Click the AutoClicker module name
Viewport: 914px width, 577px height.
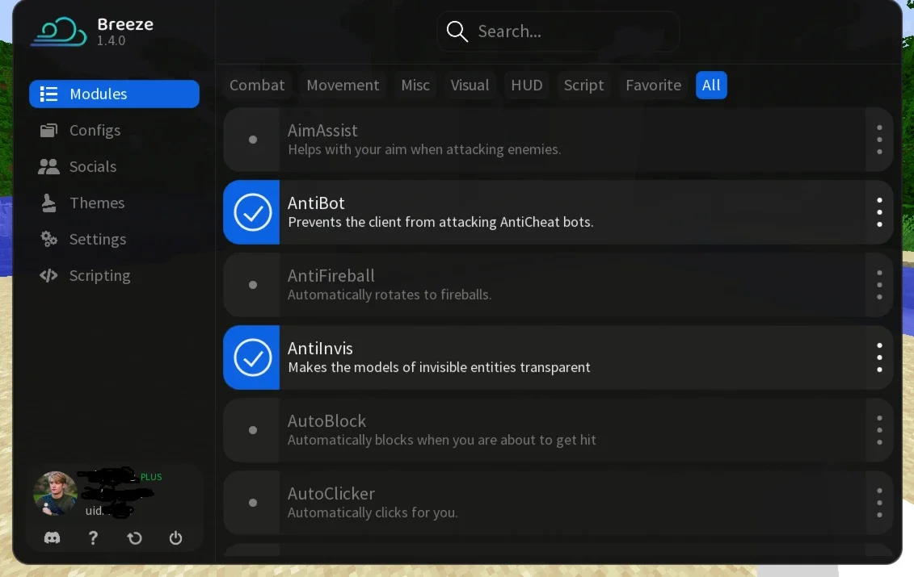[x=331, y=493]
